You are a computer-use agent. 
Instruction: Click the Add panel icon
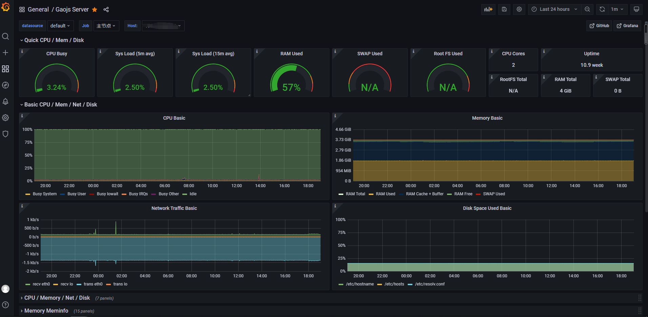point(488,9)
